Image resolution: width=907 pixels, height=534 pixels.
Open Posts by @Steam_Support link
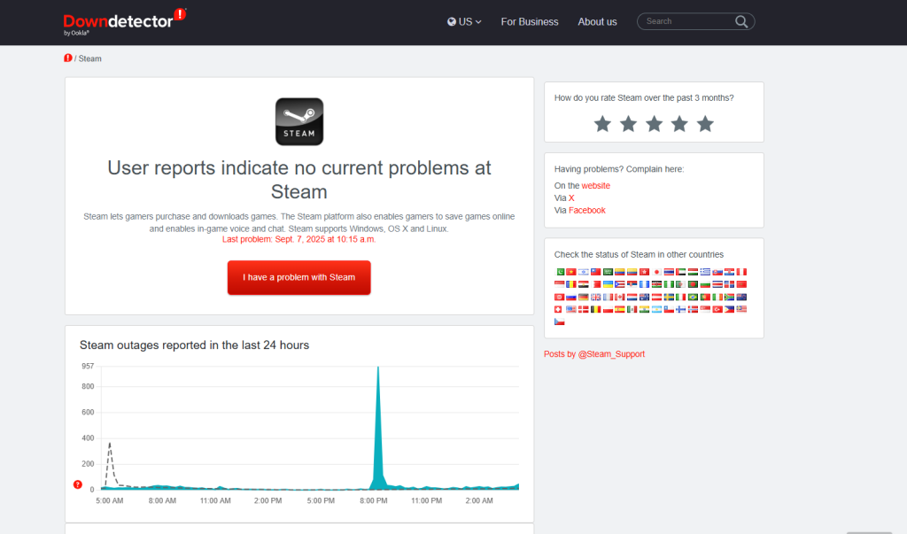pyautogui.click(x=594, y=354)
